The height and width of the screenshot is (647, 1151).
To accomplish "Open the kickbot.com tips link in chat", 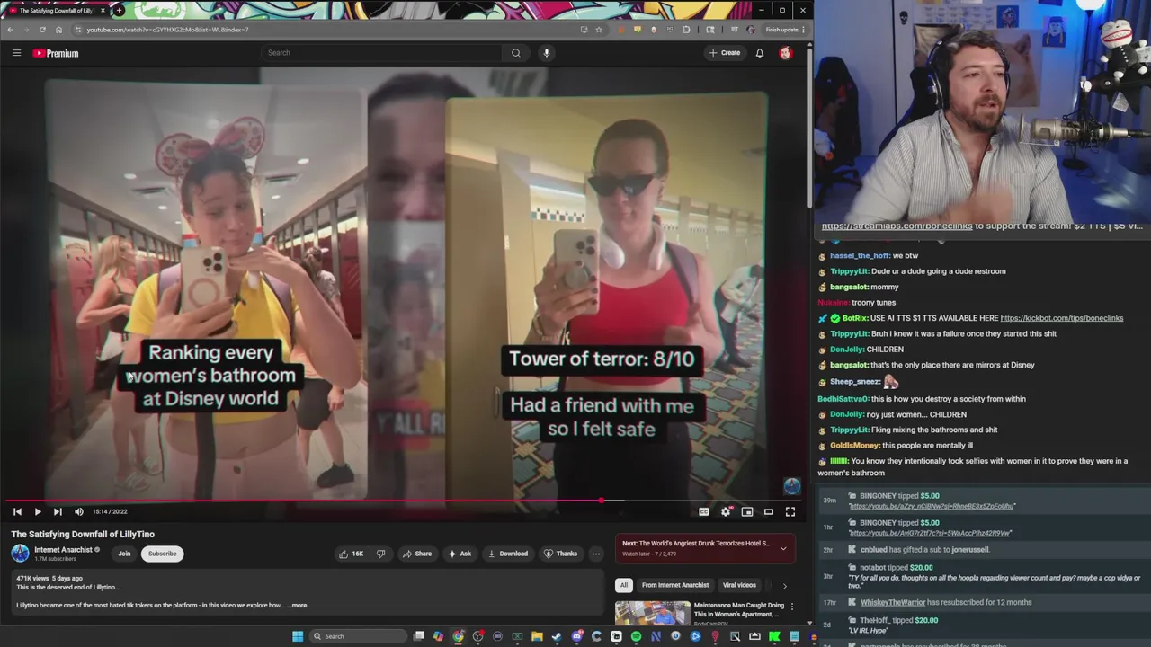I will point(1061,318).
